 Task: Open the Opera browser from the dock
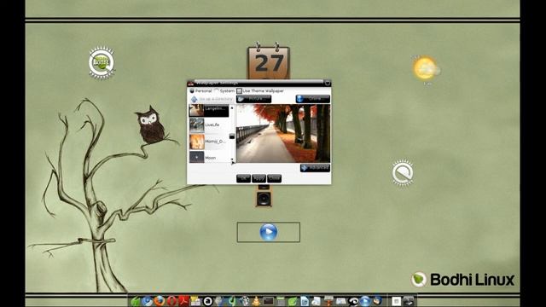coord(171,301)
